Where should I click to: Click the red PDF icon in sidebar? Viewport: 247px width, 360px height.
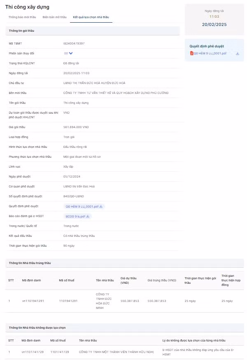click(x=191, y=54)
